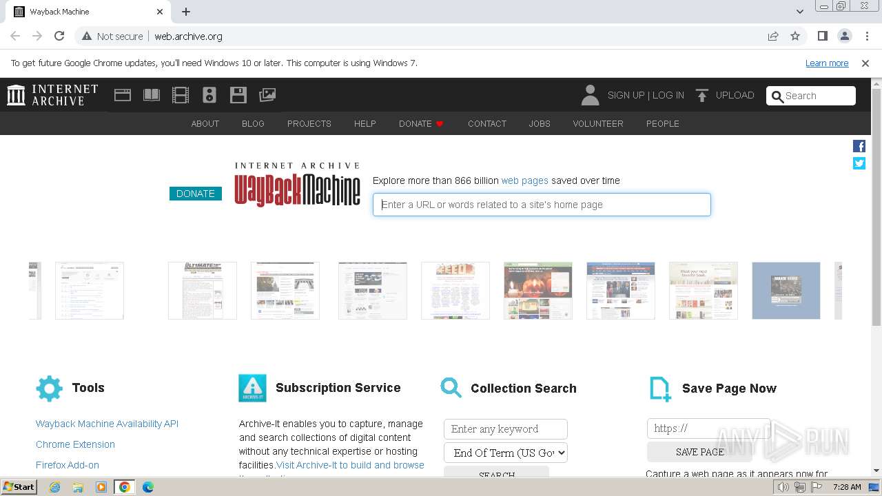
Task: Focus the 'Enter any keyword' field
Action: [x=506, y=428]
